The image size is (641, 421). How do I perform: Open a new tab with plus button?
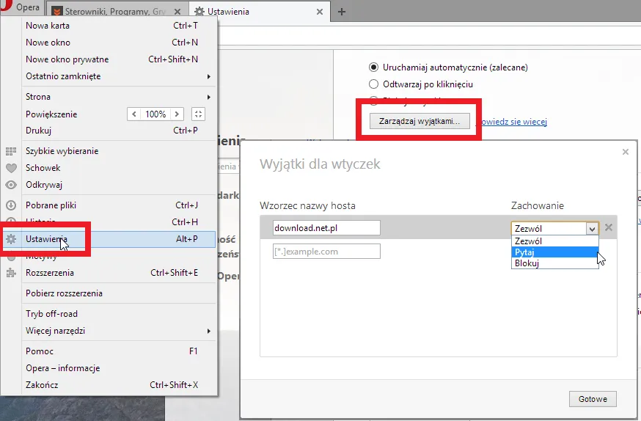(342, 12)
